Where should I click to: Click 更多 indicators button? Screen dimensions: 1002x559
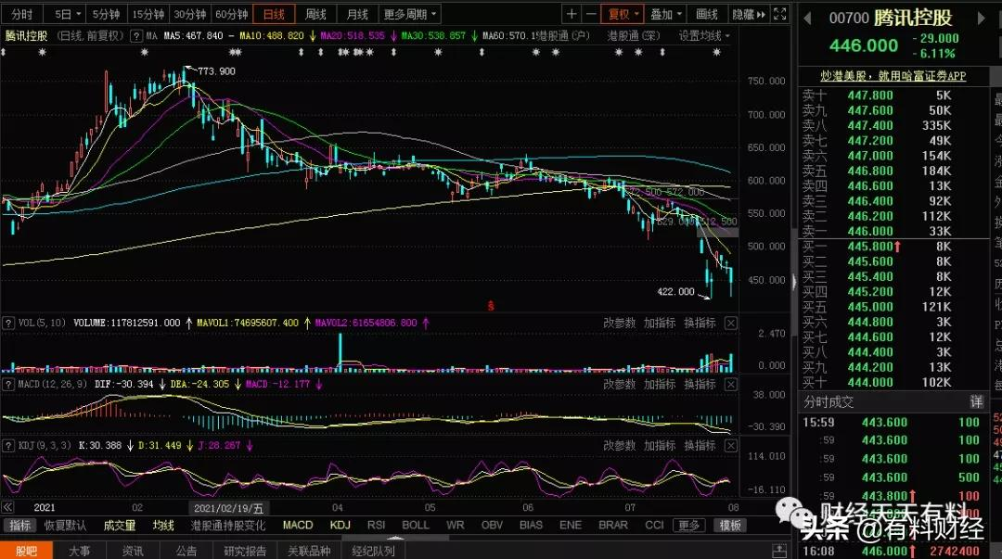(688, 525)
